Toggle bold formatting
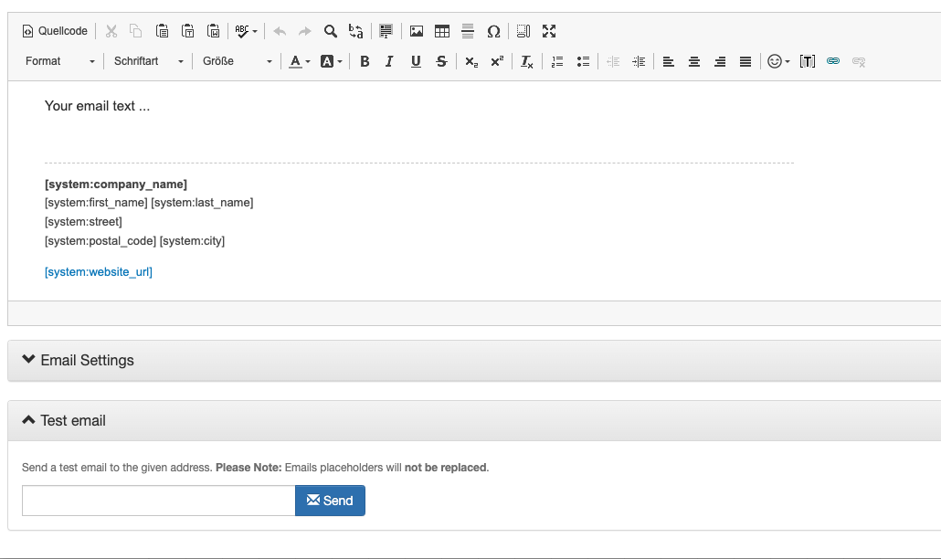Viewport: 941px width, 559px height. click(x=365, y=61)
